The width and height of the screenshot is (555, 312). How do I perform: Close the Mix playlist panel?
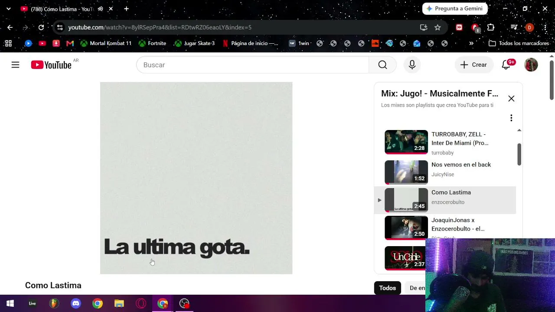(x=511, y=98)
